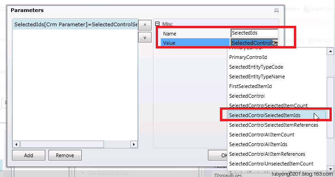Click the Name input field SelectedIds

[254, 33]
